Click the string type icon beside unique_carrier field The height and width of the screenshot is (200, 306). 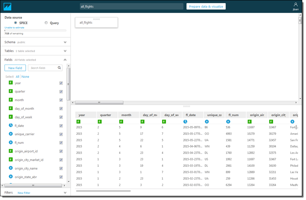tap(11, 134)
